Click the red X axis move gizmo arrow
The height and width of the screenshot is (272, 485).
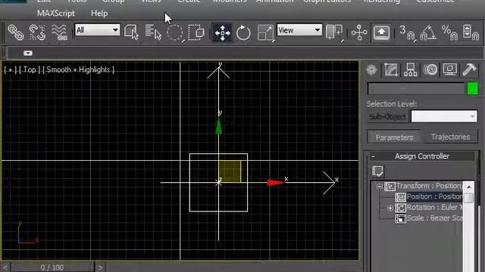[x=276, y=183]
